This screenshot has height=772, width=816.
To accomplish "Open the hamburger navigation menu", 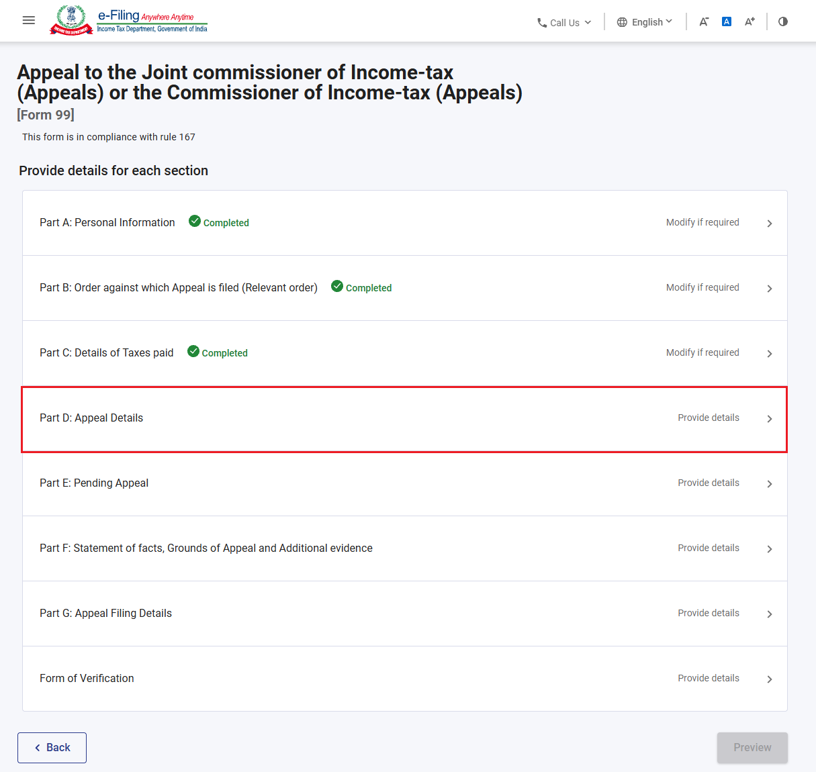I will point(29,21).
